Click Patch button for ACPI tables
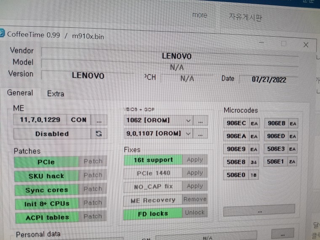 (x=93, y=216)
